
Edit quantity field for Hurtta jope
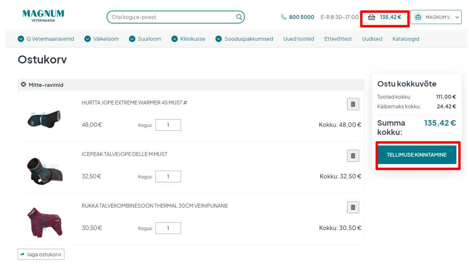pyautogui.click(x=168, y=125)
